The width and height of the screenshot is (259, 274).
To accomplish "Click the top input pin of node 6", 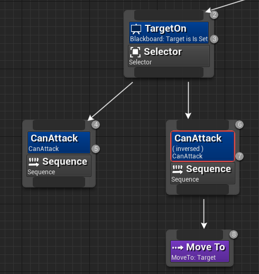I will pos(202,125).
